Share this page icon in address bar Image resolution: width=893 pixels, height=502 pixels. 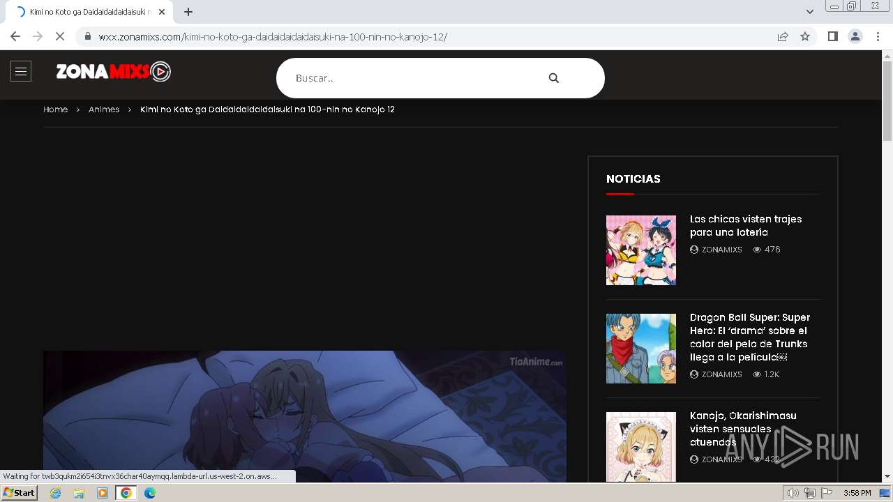click(783, 37)
